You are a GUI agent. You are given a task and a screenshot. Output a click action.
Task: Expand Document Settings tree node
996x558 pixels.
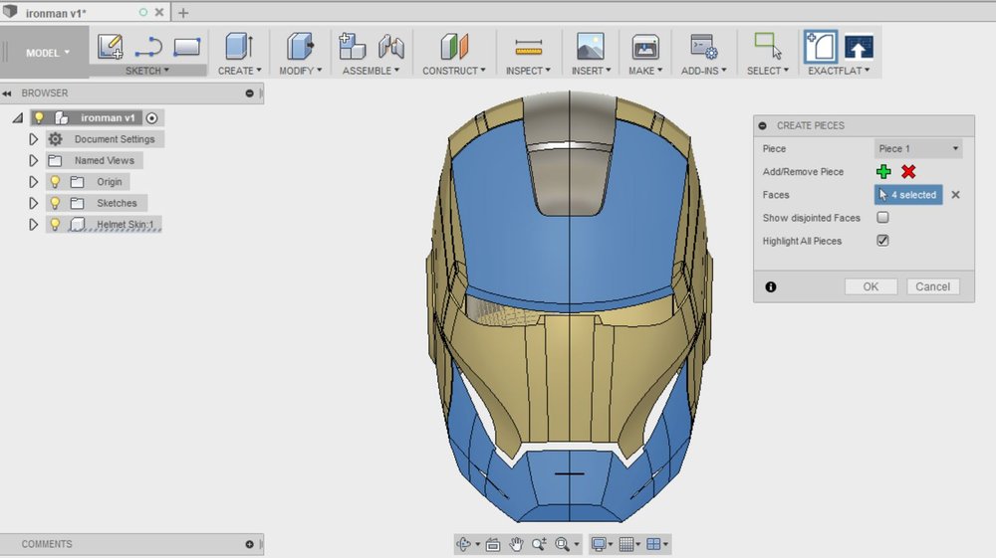click(x=34, y=139)
